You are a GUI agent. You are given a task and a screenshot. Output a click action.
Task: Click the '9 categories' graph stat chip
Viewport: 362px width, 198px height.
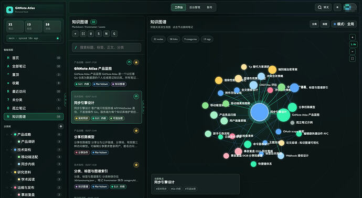pyautogui.click(x=190, y=39)
